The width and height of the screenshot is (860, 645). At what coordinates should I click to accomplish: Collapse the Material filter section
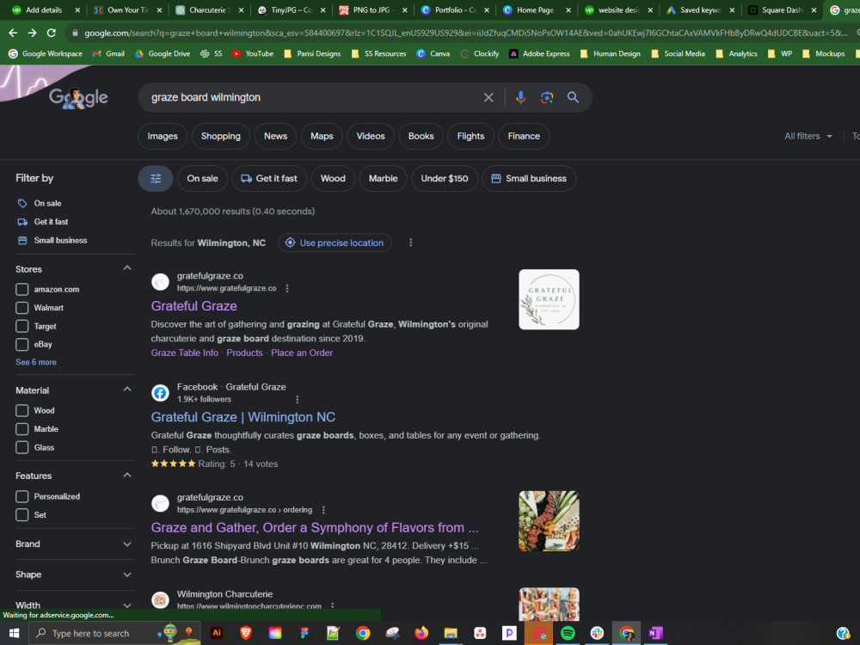(127, 390)
